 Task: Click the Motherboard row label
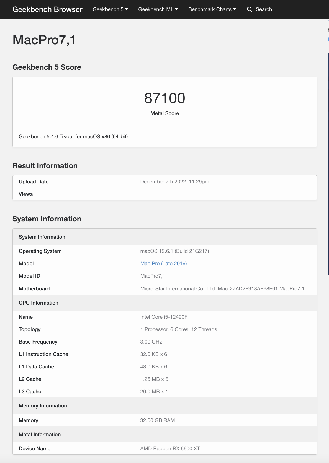point(34,289)
